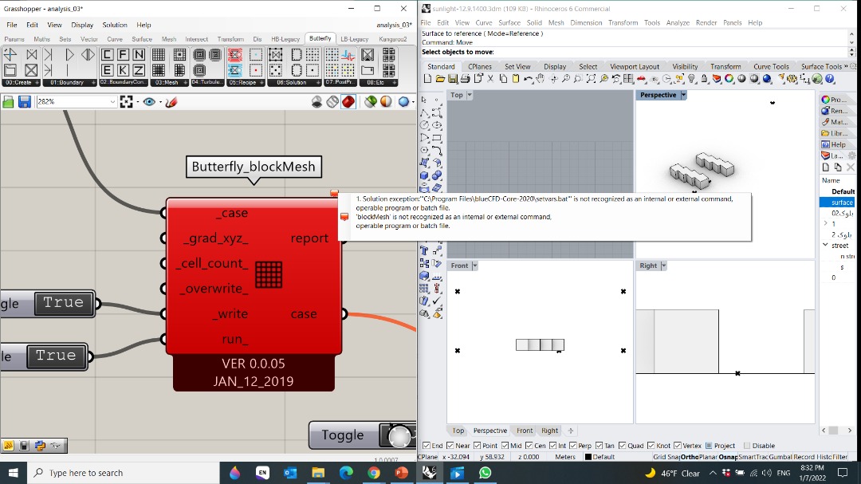
Task: Flip the True boolean toggle feeding _write
Action: pyautogui.click(x=63, y=303)
